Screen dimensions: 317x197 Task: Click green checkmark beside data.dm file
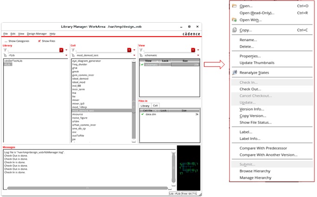(142, 114)
